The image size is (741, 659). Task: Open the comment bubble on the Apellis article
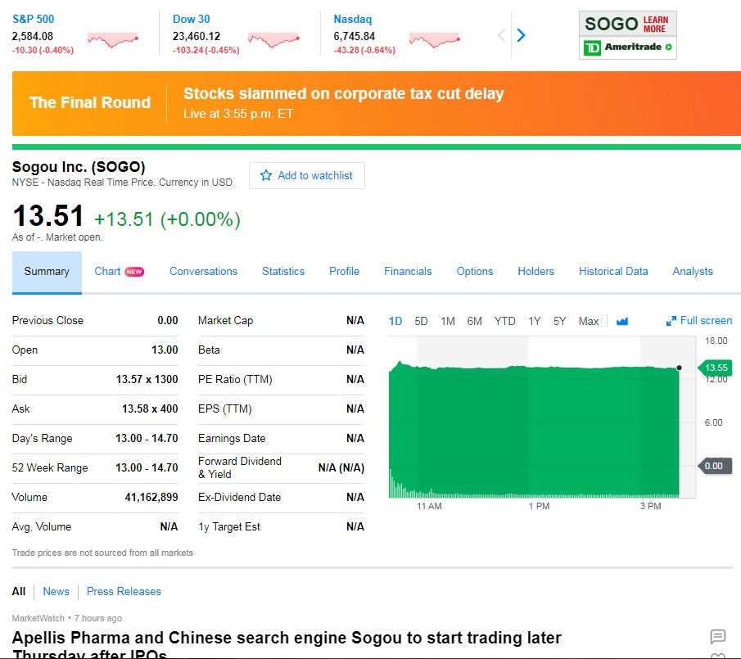718,636
